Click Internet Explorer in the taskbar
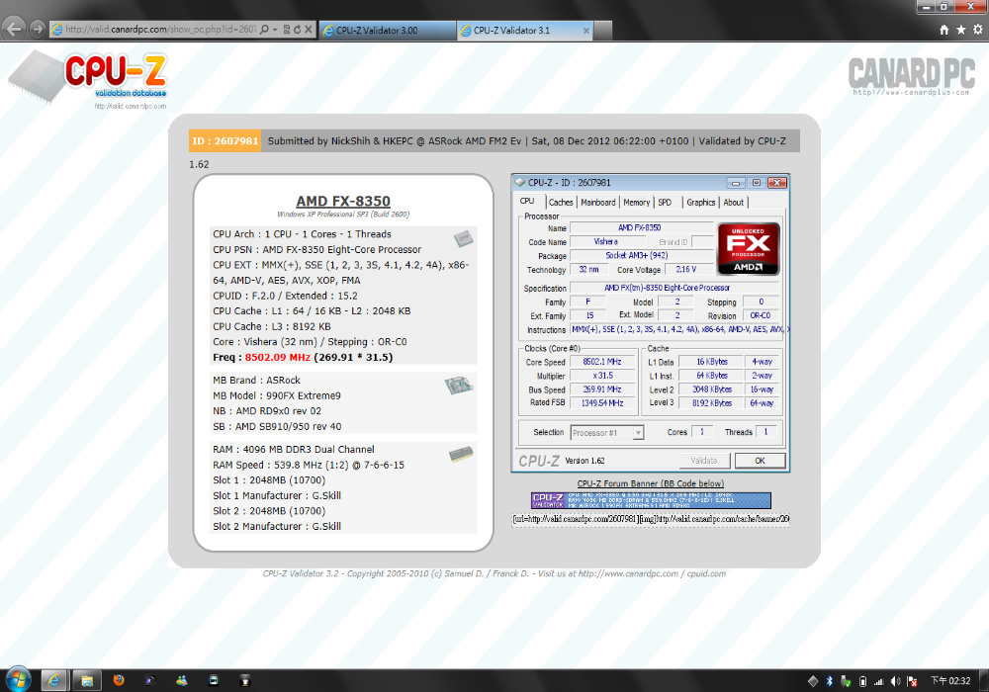 click(54, 680)
